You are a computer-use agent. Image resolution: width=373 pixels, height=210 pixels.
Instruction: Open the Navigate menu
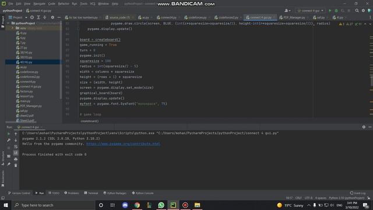click(39, 4)
